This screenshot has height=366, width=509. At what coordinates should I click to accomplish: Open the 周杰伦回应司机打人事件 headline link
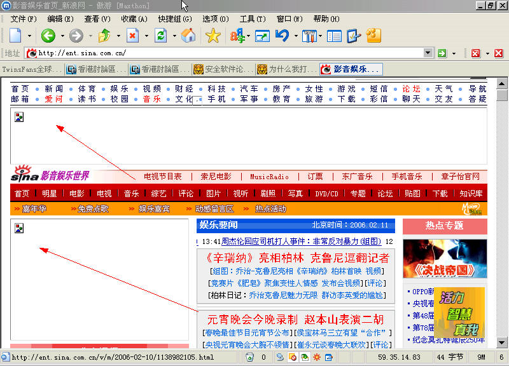[x=301, y=241]
